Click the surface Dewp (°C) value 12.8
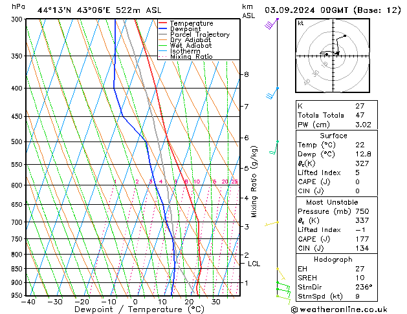Screen dimensions: 407x314 click(x=363, y=154)
